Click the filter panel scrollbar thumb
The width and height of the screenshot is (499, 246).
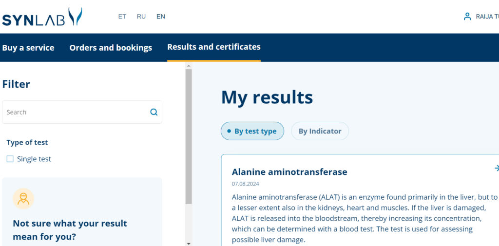click(189, 136)
